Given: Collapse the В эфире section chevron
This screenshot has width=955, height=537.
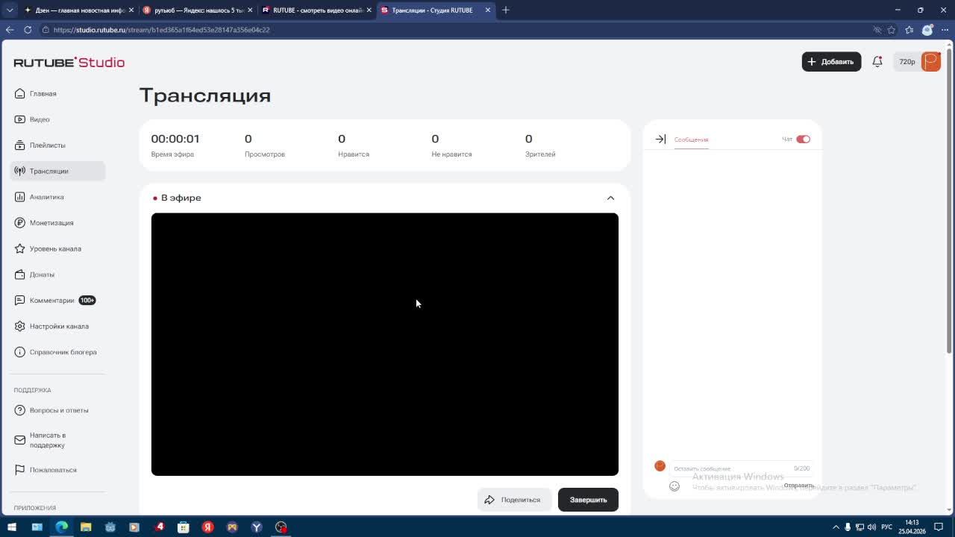Looking at the screenshot, I should tap(610, 198).
